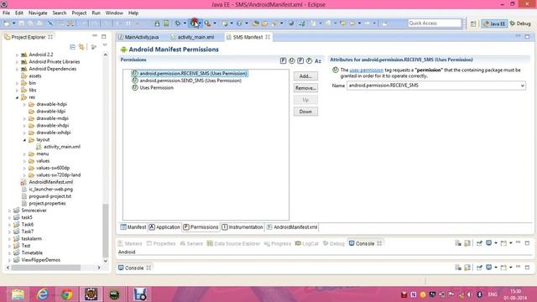Click the Run button in main toolbar

194,23
